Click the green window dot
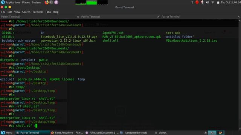The height and width of the screenshot is (135, 241). pos(6,7)
